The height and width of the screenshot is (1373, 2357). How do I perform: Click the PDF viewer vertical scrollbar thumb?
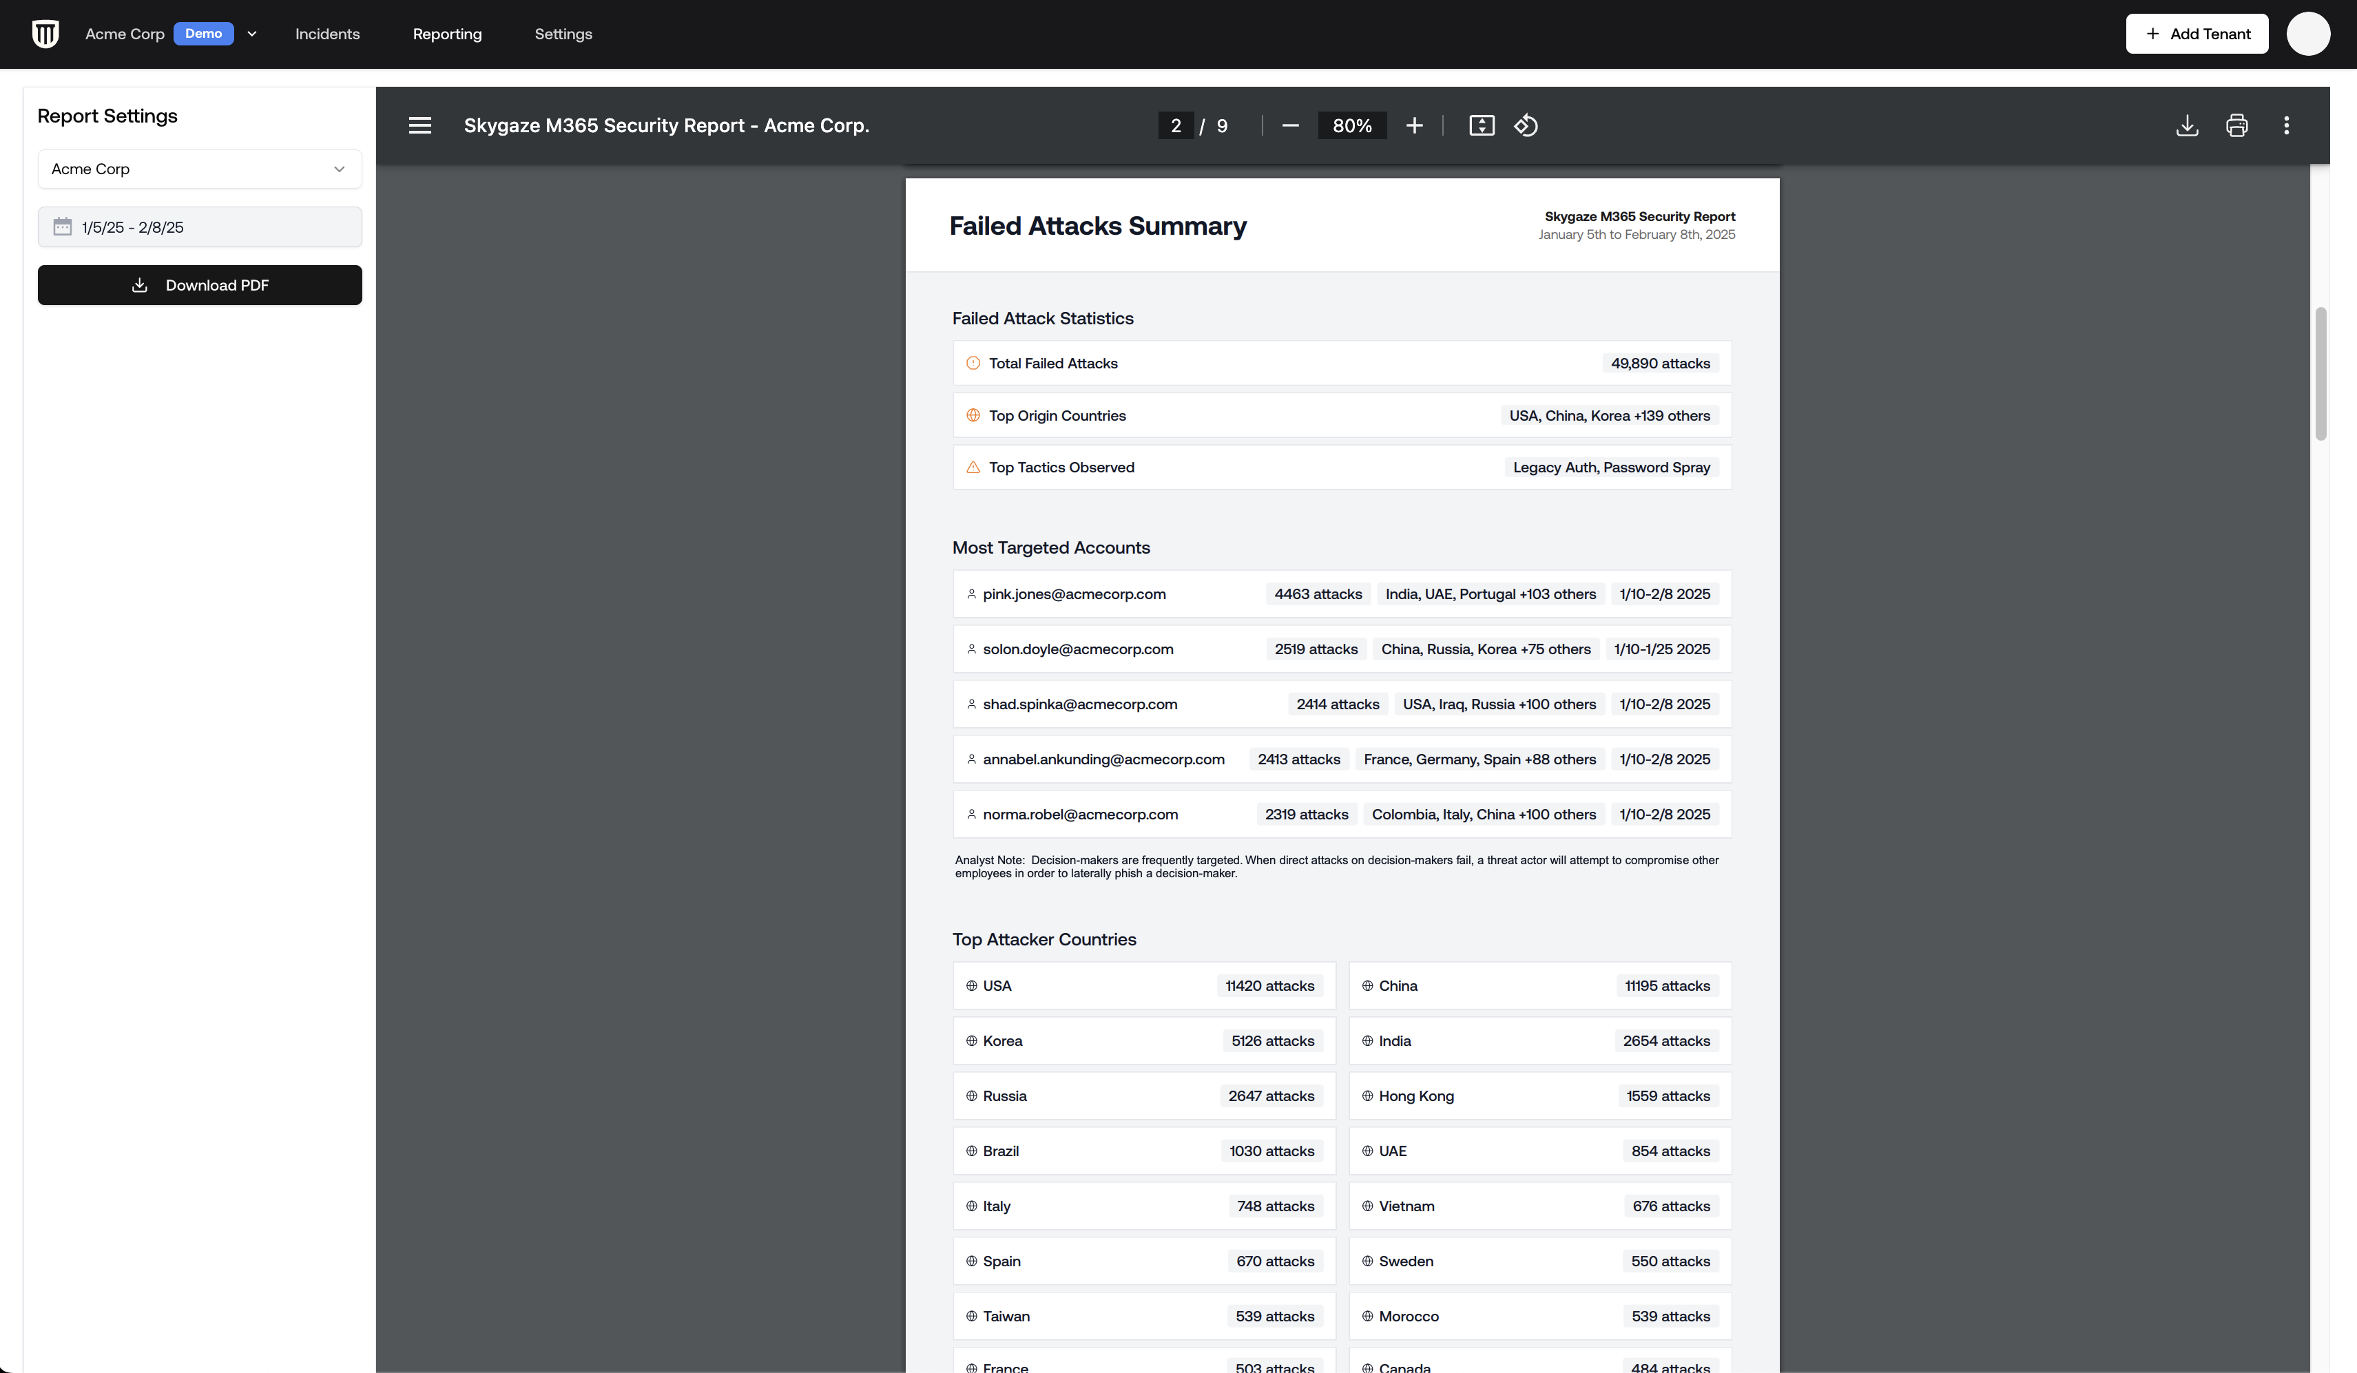pos(2320,373)
